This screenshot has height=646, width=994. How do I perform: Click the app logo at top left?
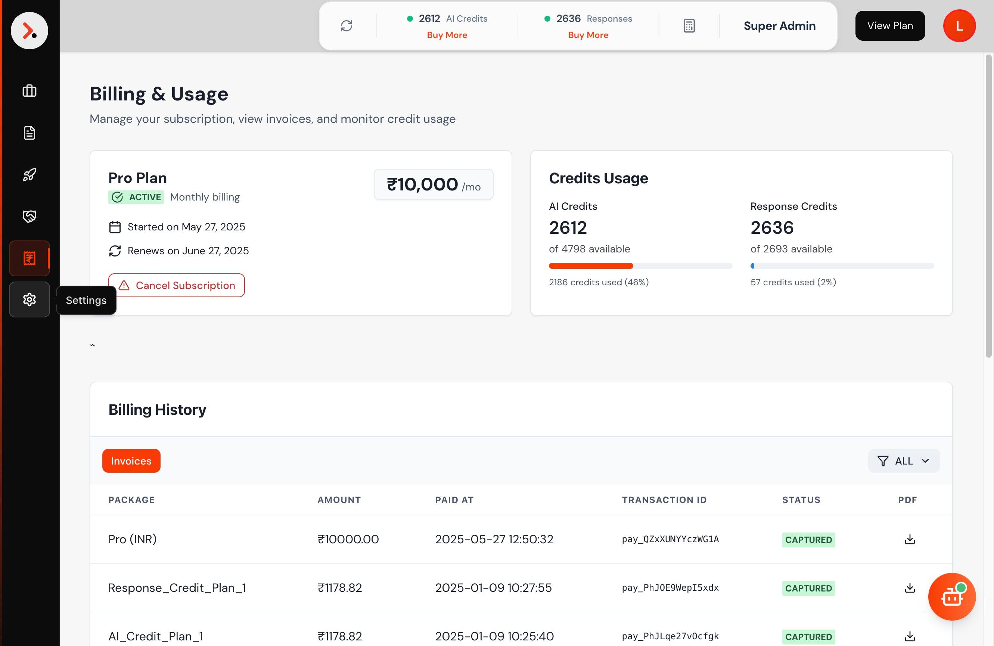point(29,31)
